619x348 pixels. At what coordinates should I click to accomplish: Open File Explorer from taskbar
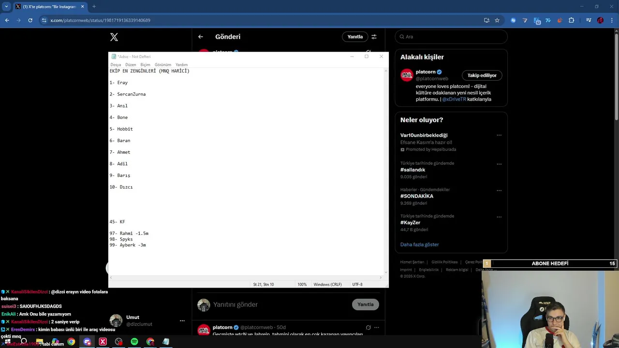click(x=40, y=342)
